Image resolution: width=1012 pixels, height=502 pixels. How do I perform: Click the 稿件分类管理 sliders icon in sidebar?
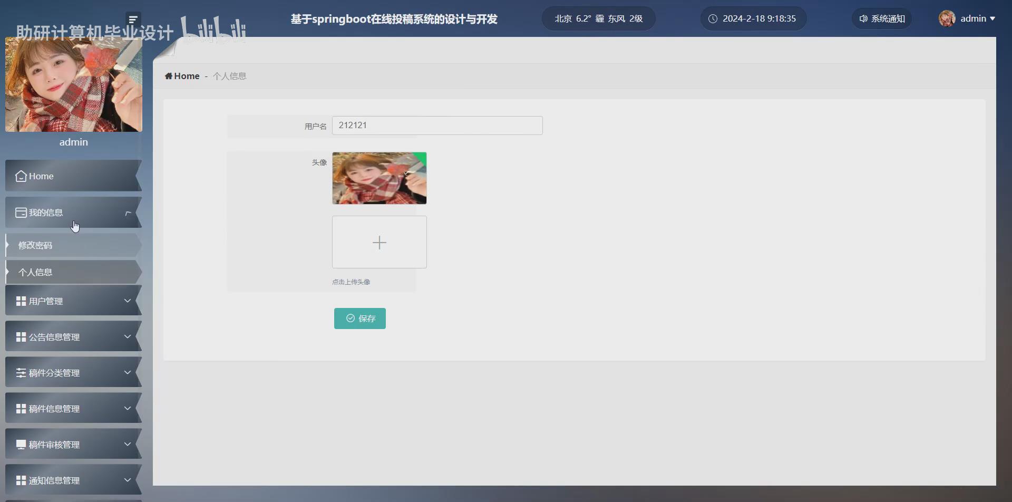[x=20, y=372]
